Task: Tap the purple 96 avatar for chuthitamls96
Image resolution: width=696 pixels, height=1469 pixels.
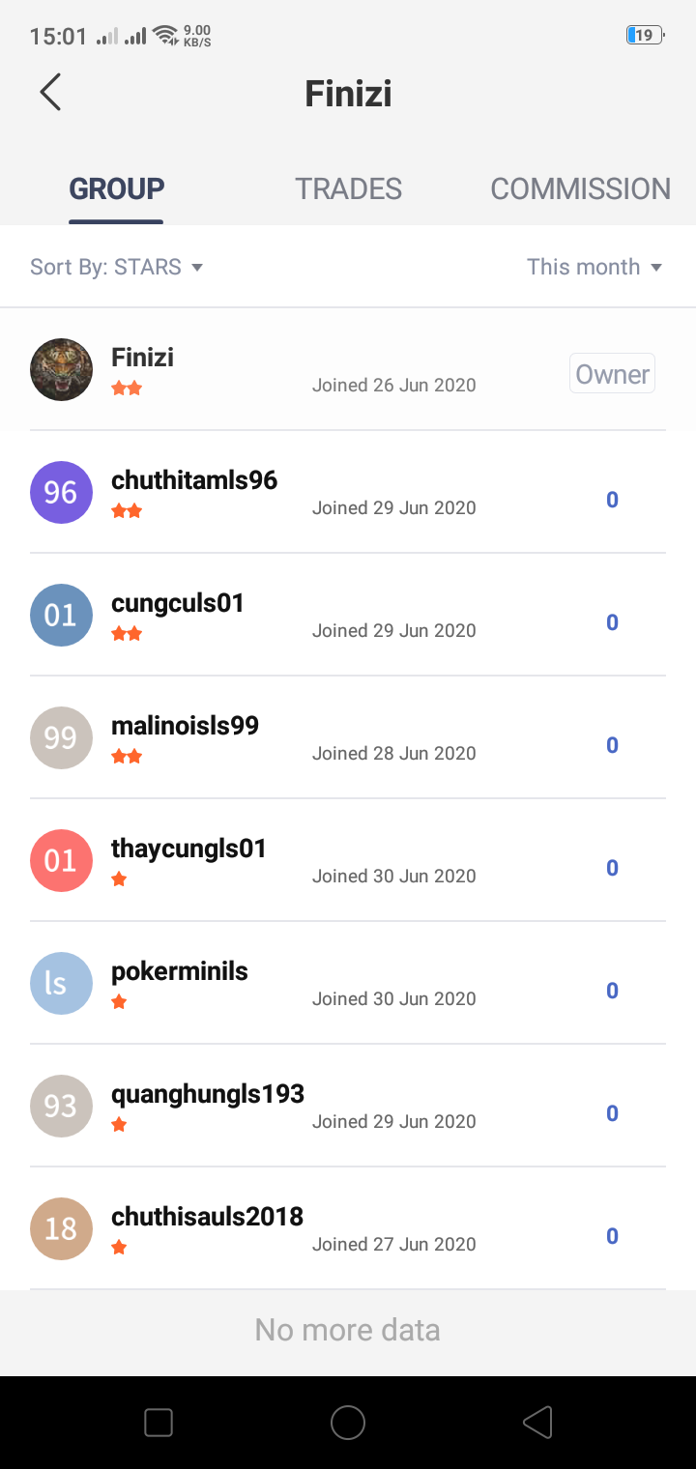Action: [62, 492]
